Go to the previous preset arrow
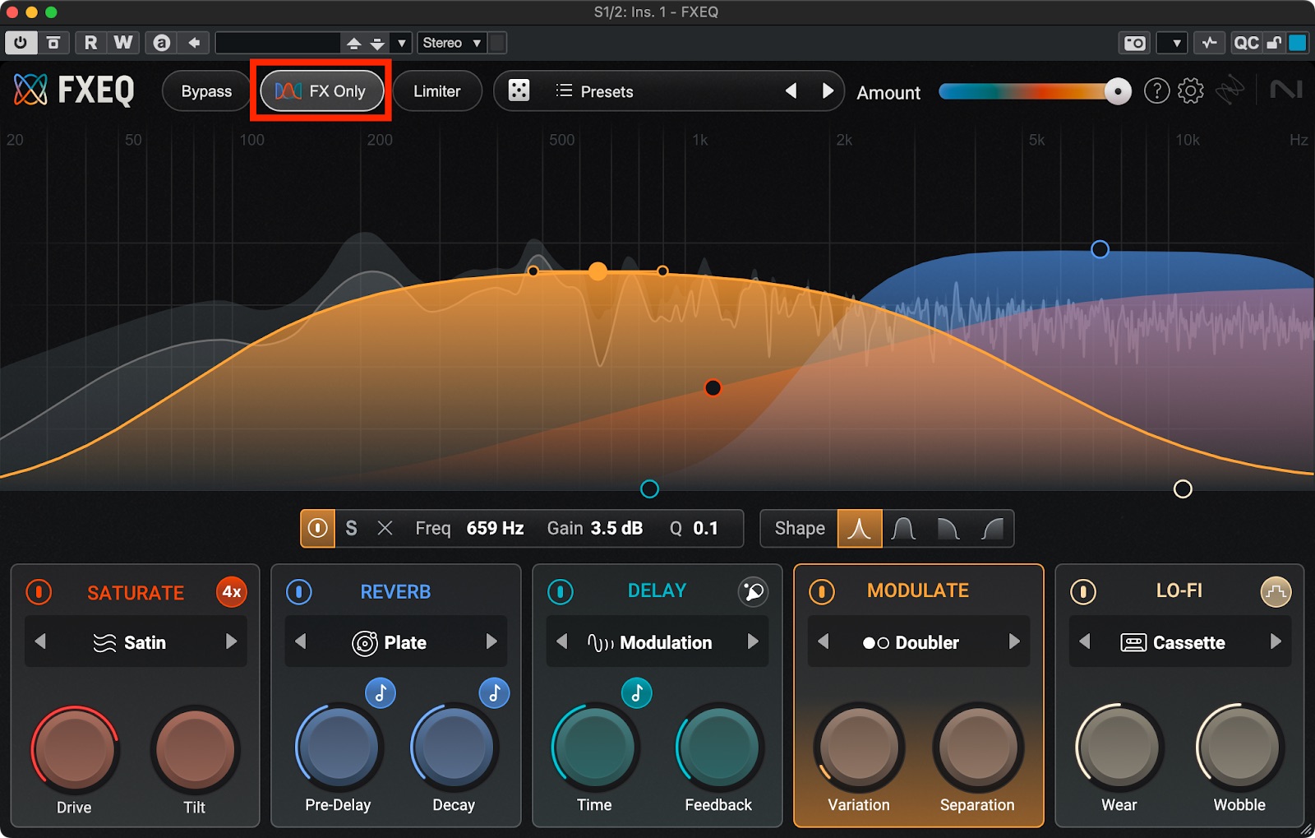This screenshot has height=838, width=1315. tap(791, 90)
